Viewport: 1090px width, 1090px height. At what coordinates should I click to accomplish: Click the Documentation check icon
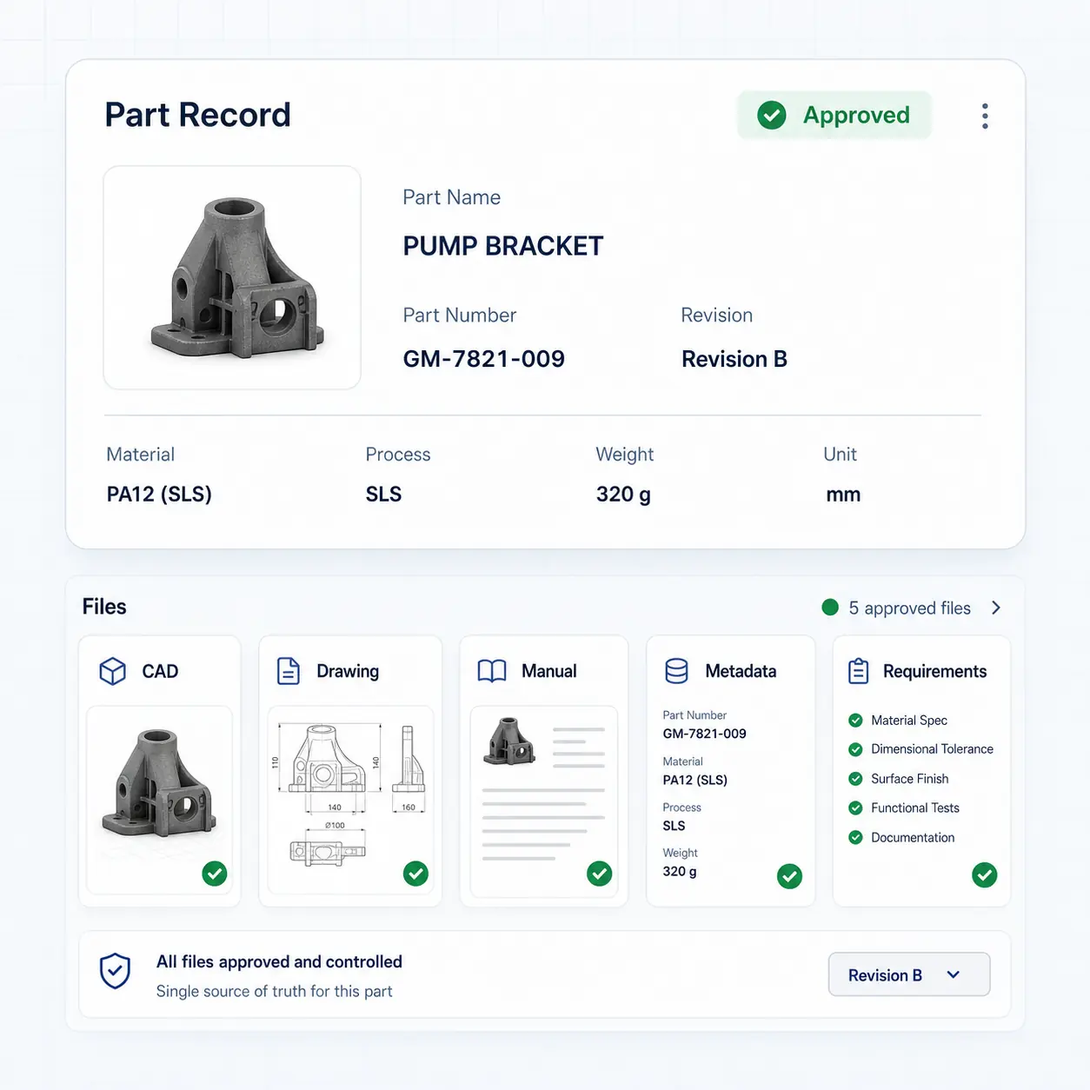855,837
